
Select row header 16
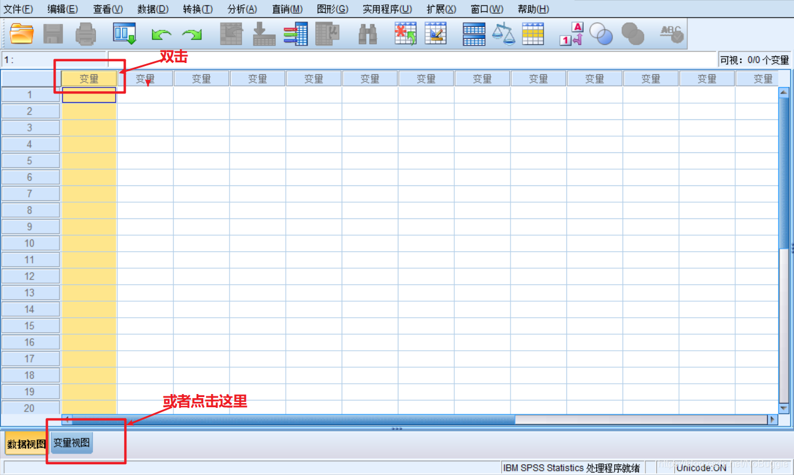coord(30,342)
